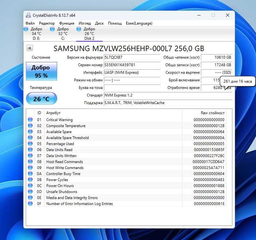Click the Атрибут column header
This screenshot has height=240, width=256.
[x=113, y=113]
